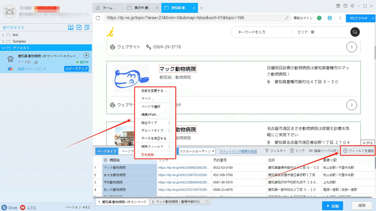
Task: Click the red video icon beside ビデオ
Action: [23, 207]
